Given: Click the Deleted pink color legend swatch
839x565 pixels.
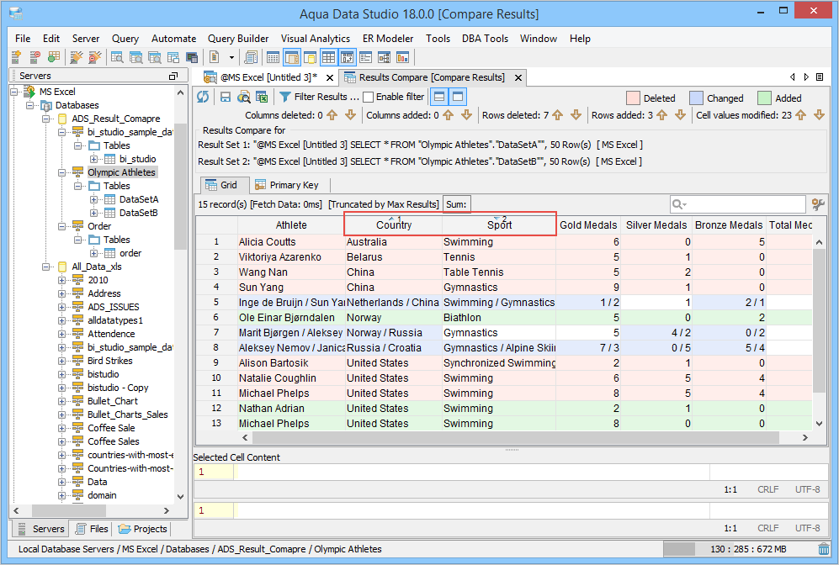Looking at the screenshot, I should point(633,98).
